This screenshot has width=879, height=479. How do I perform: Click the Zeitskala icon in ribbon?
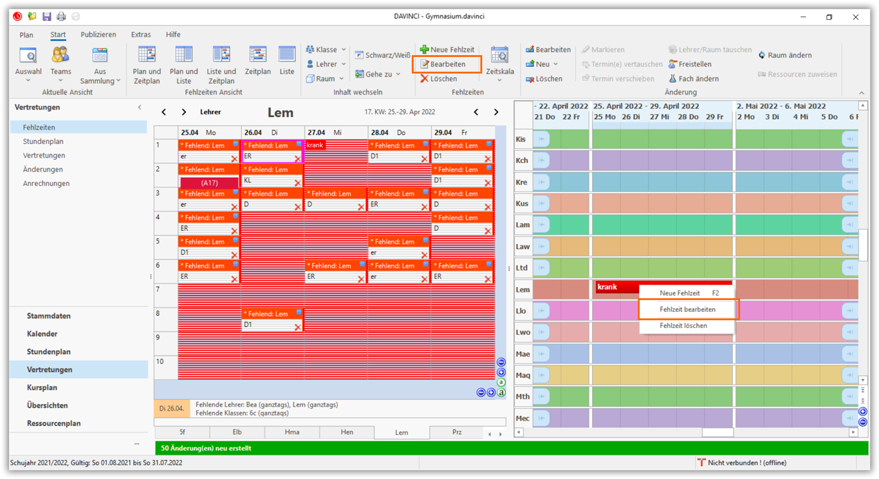tap(500, 56)
